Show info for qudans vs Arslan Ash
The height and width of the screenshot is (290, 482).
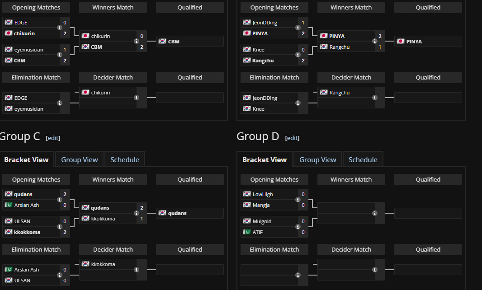click(60, 200)
